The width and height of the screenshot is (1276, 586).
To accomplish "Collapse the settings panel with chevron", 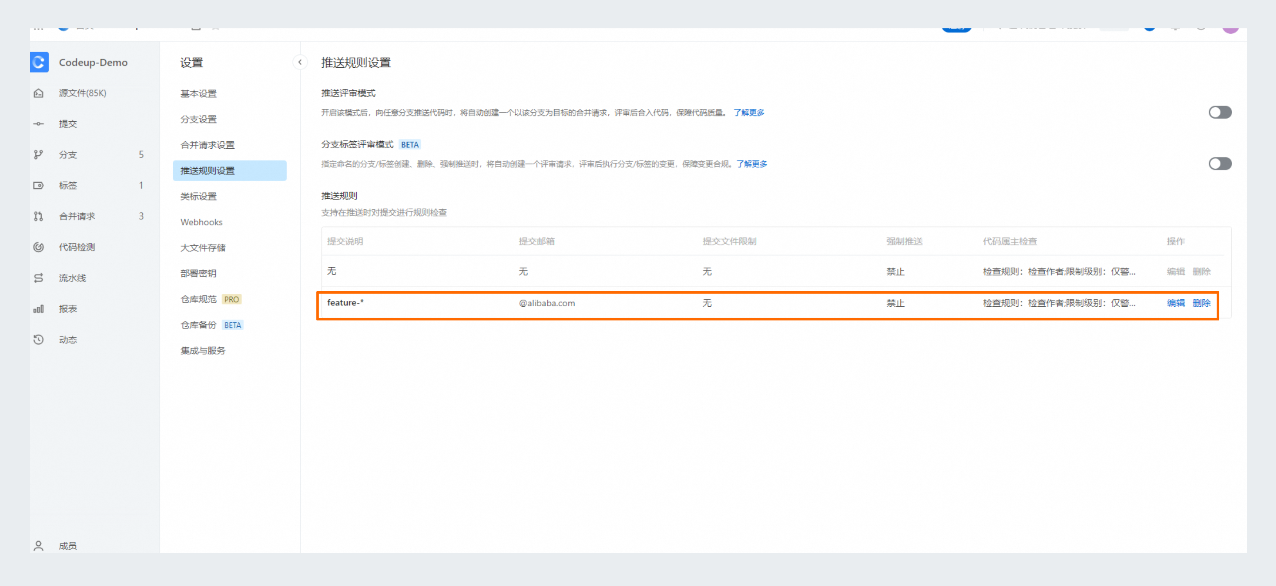I will tap(300, 62).
